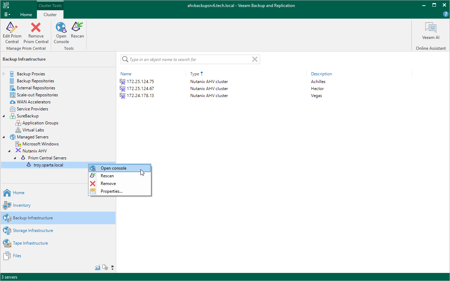Click the Rescan ribbon button
The height and width of the screenshot is (281, 450).
coord(77,30)
